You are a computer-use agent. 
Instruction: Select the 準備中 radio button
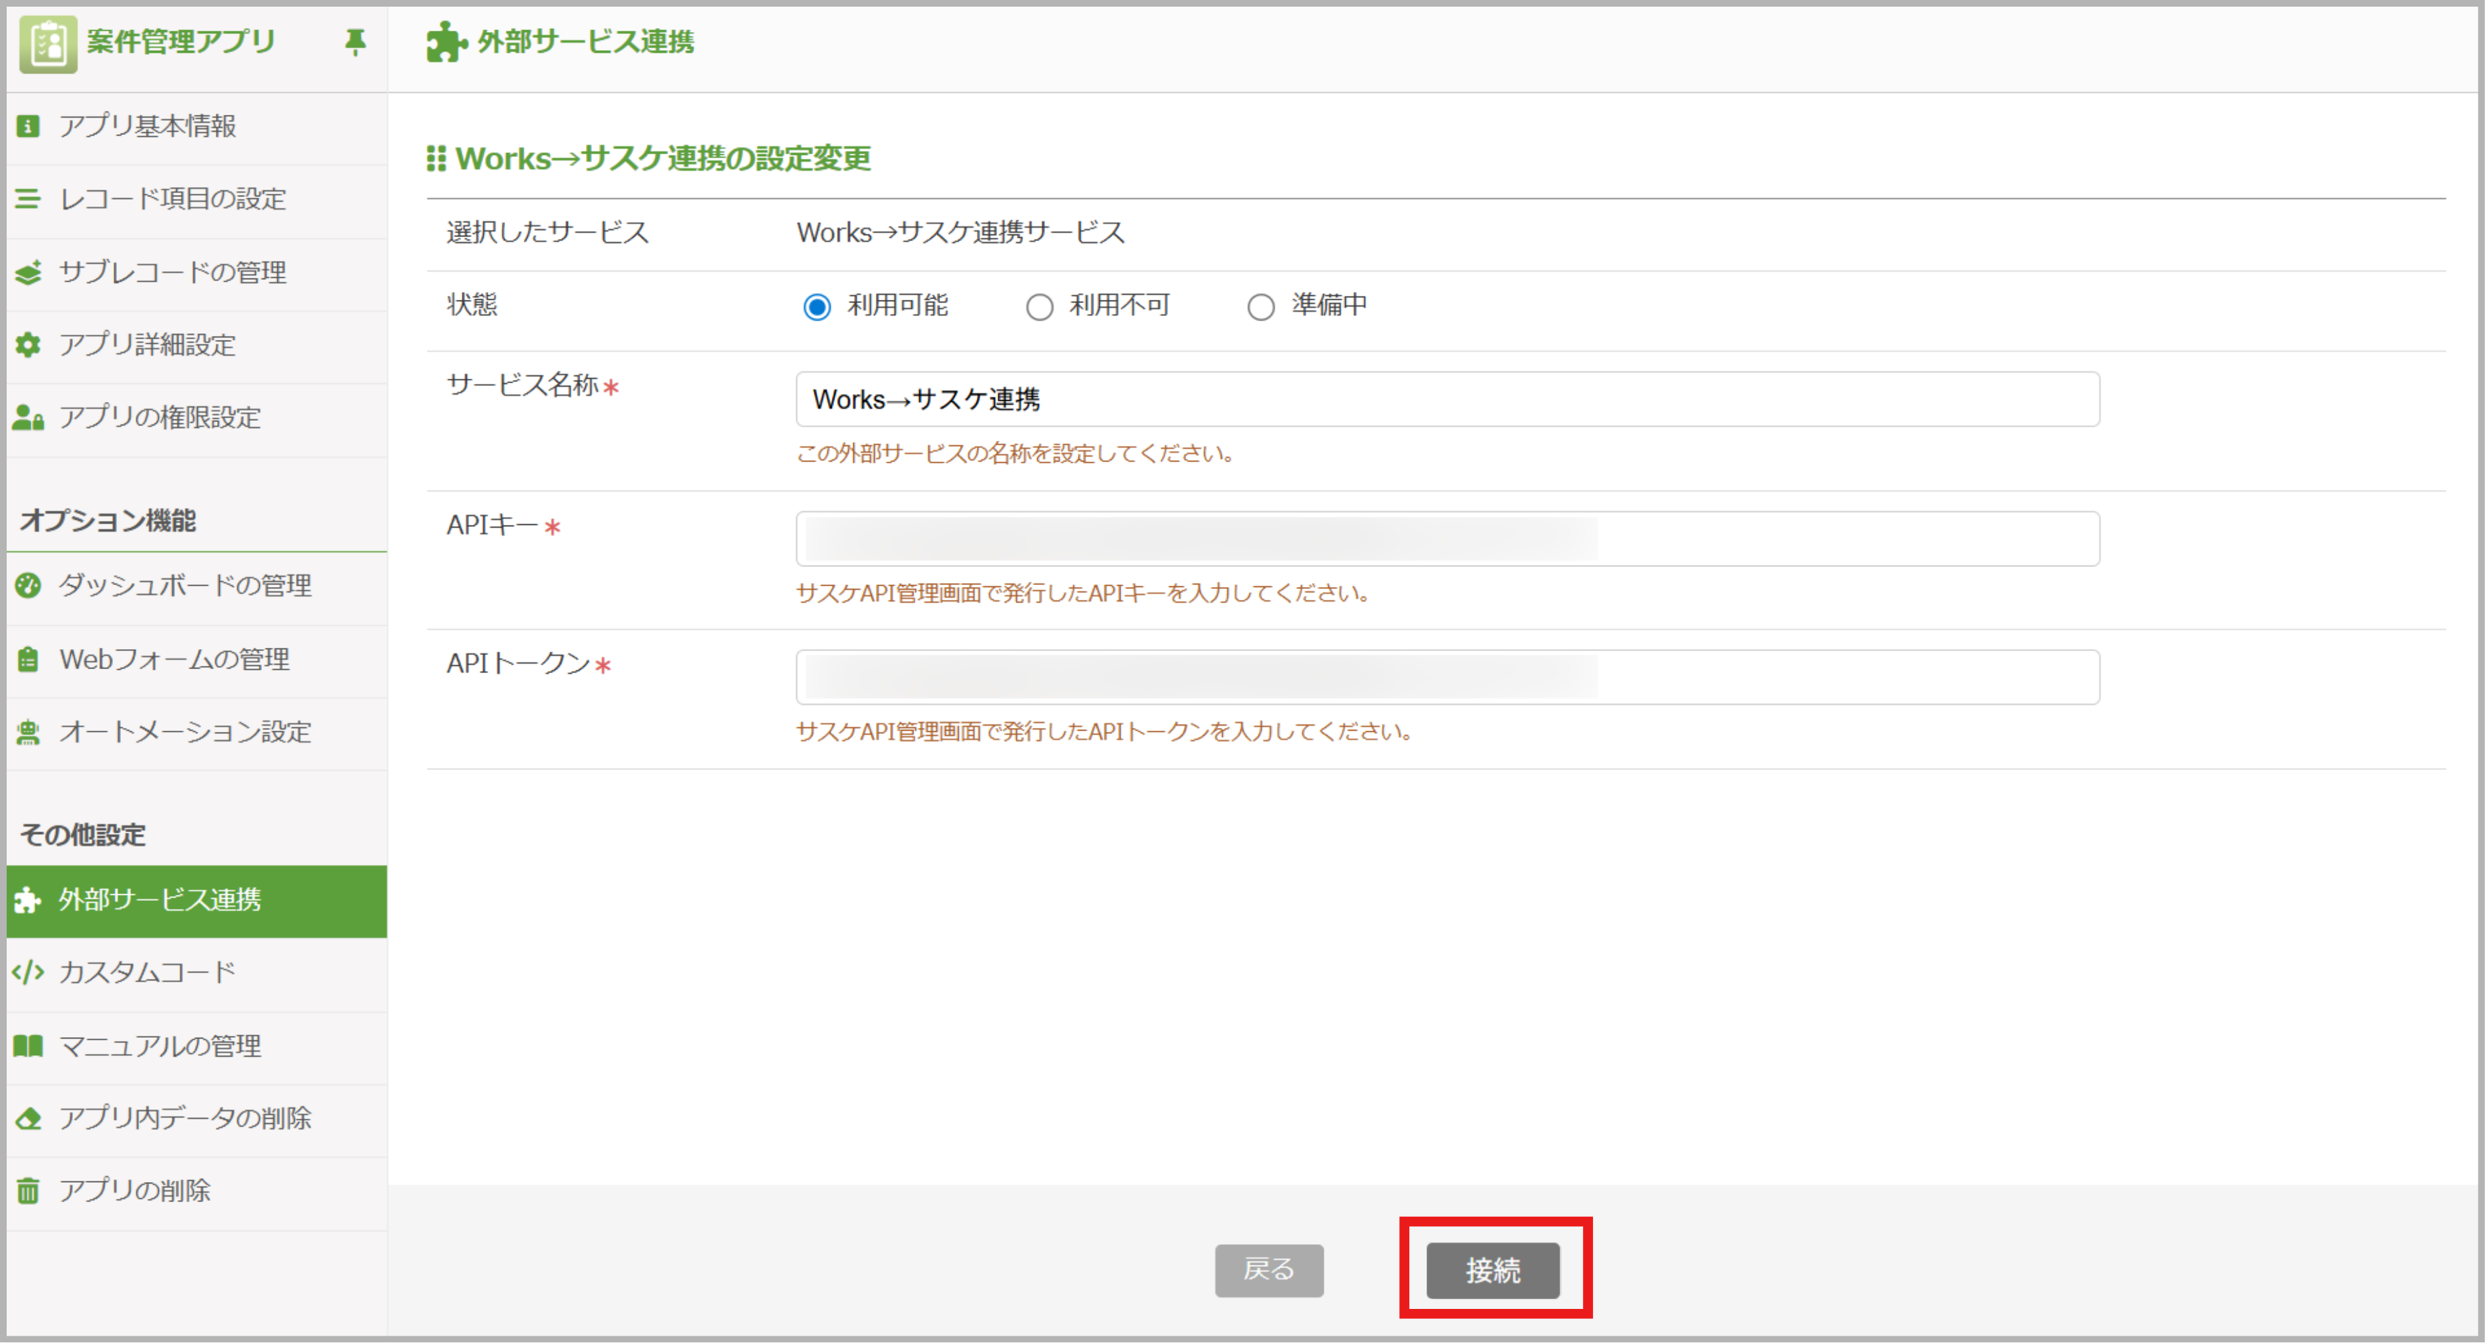[1261, 308]
